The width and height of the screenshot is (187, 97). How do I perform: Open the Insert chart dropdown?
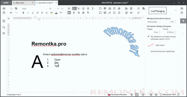coord(111,9)
